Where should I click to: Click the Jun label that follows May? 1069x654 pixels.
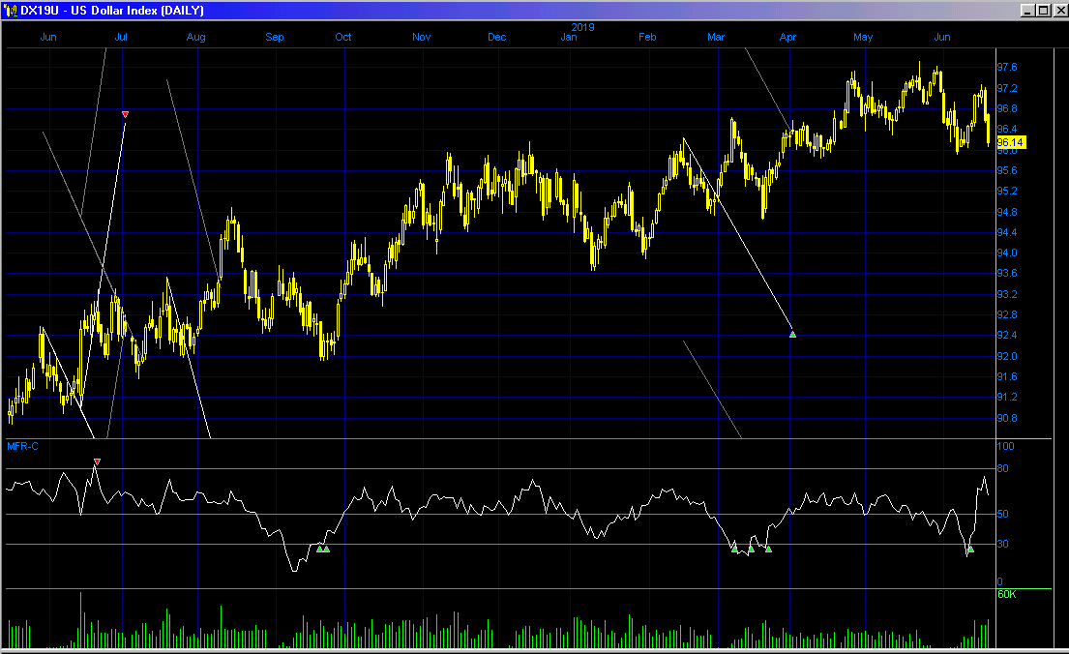click(941, 37)
